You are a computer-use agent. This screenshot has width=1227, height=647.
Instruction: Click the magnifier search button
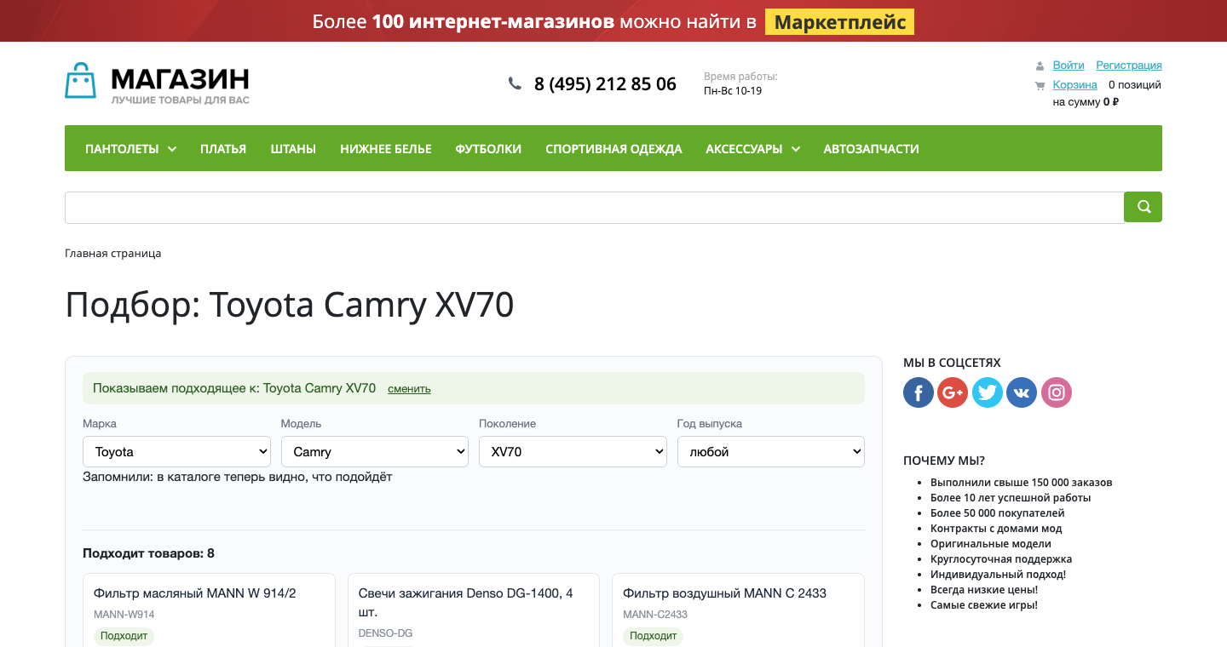tap(1143, 207)
